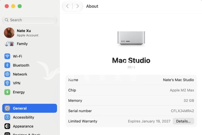The height and width of the screenshot is (135, 202).
Task: Click the Name row label
Action: pos(73,80)
